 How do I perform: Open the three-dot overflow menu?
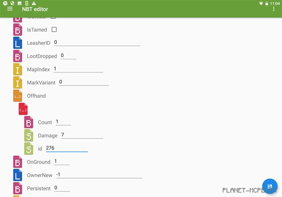(x=274, y=9)
